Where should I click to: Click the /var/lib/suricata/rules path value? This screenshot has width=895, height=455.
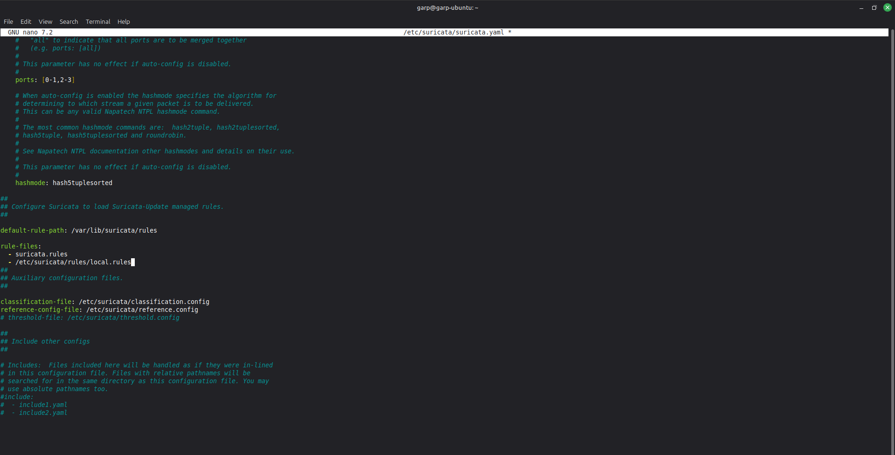tap(114, 231)
